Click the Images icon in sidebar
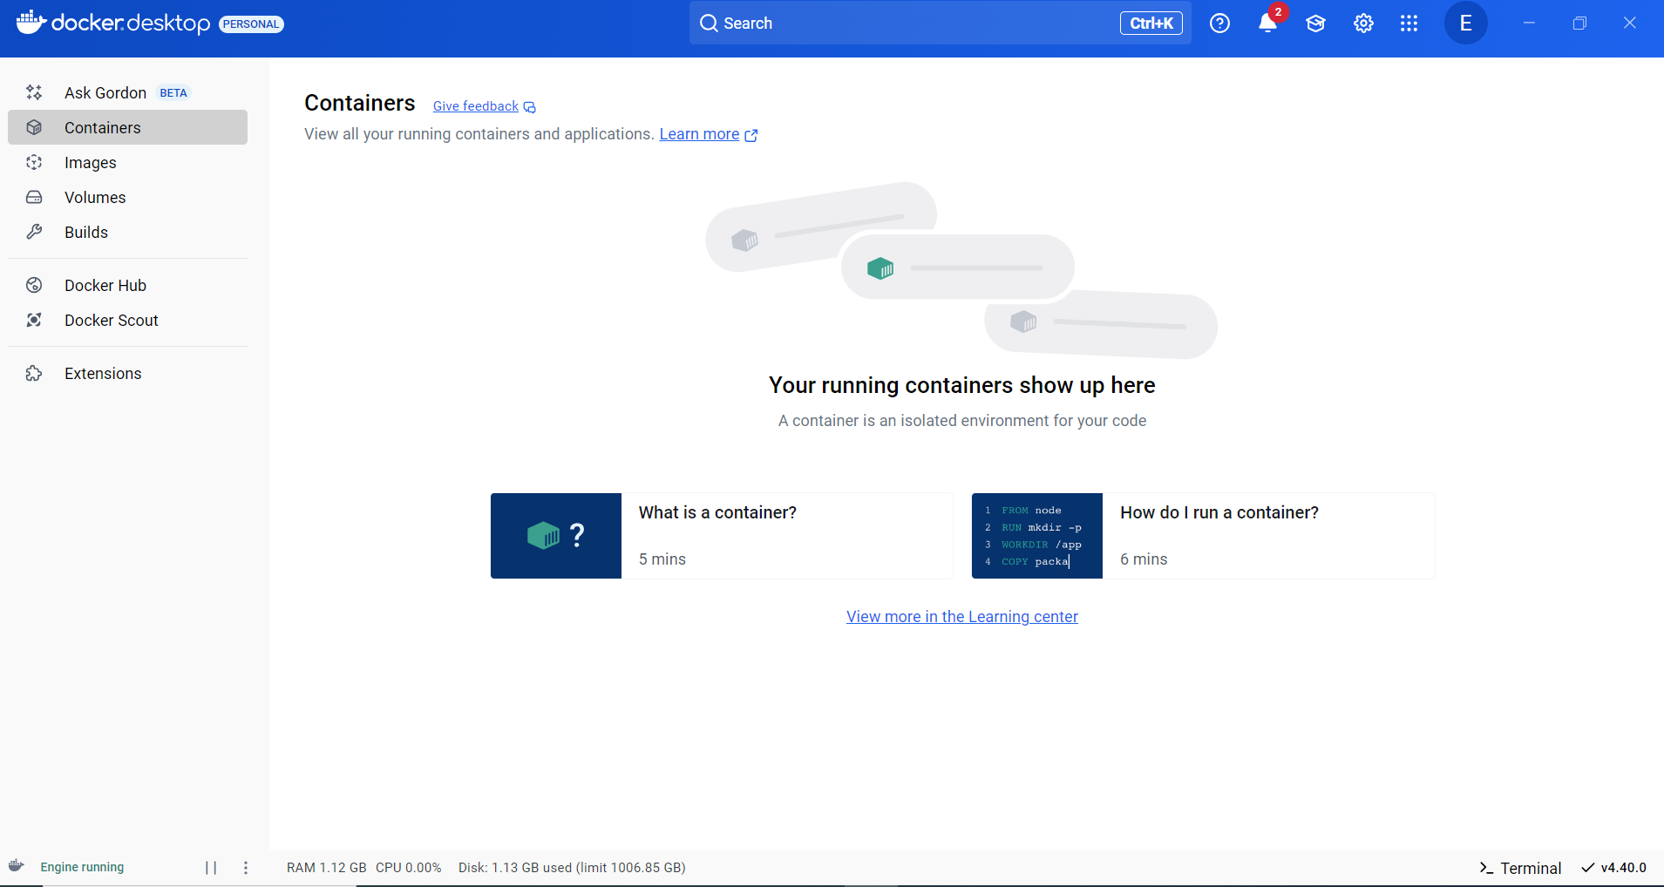 click(34, 162)
